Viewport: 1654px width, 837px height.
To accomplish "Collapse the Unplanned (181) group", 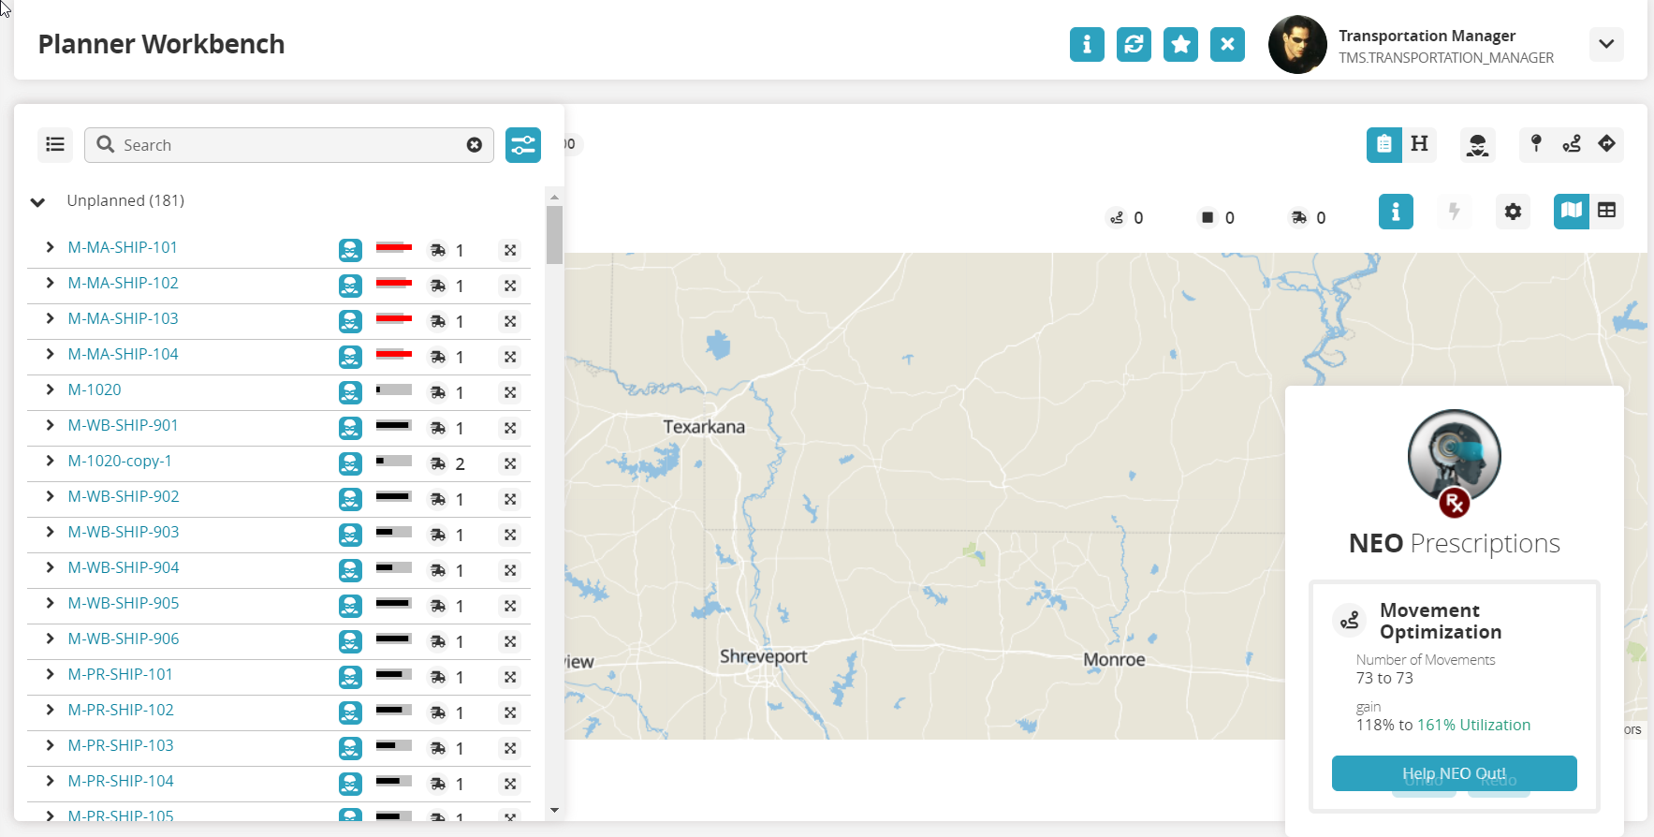I will pyautogui.click(x=38, y=201).
